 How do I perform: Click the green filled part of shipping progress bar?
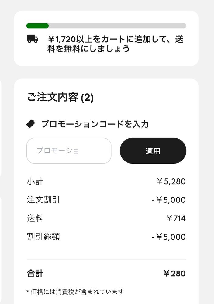coord(37,26)
